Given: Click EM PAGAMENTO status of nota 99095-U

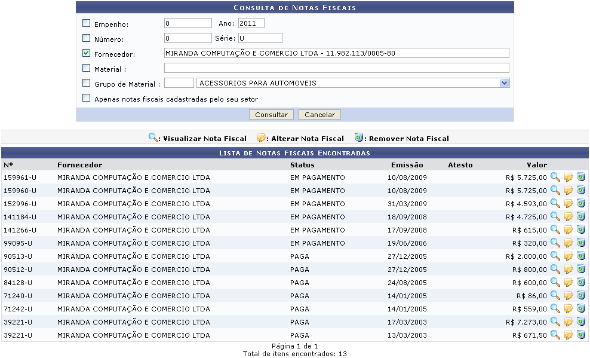Looking at the screenshot, I should (317, 243).
